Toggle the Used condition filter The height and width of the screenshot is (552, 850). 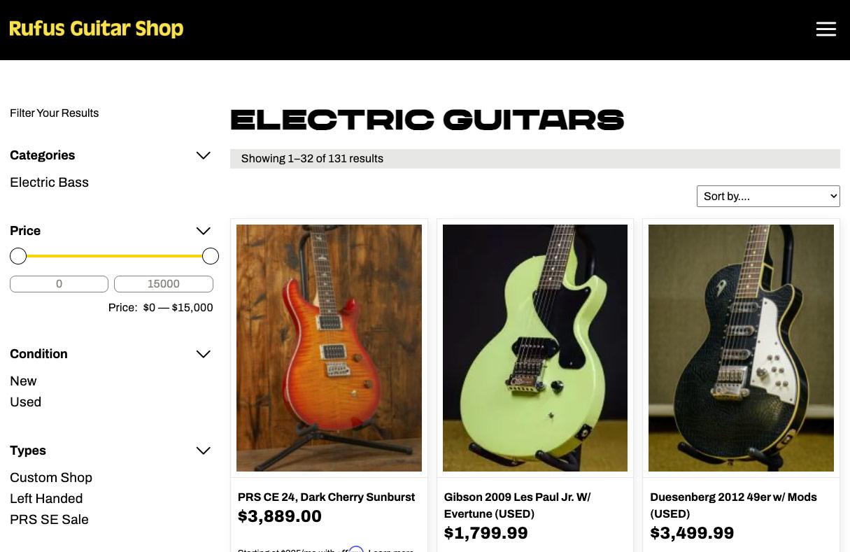25,402
